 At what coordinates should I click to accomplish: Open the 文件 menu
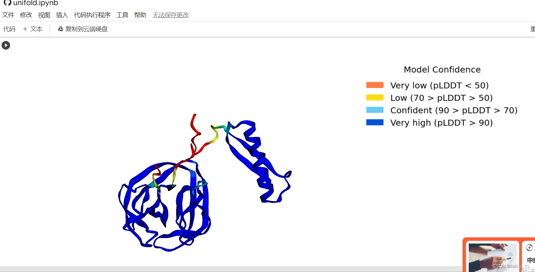coord(8,15)
